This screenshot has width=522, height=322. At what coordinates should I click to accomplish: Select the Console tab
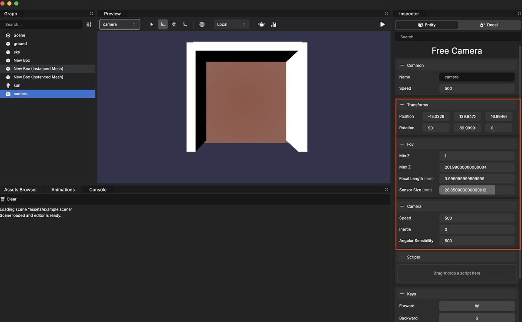[98, 190]
